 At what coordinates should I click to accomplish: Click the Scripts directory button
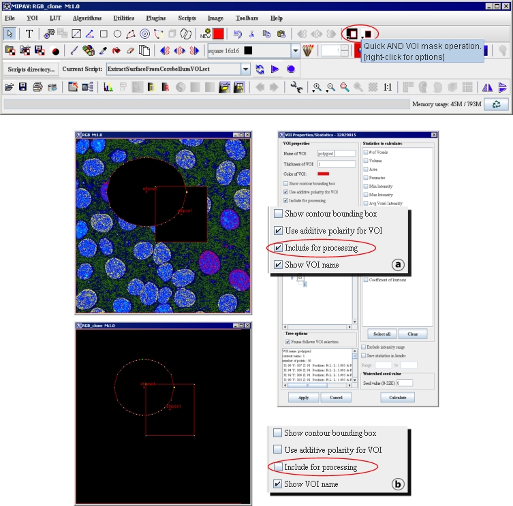[31, 69]
